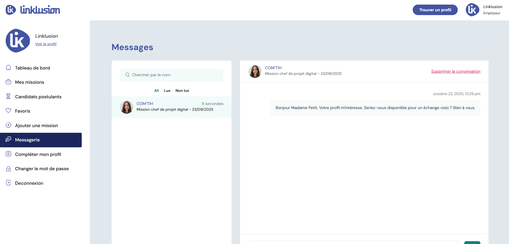
Task: Open Changer le mot de passe lock icon
Action: pyautogui.click(x=8, y=168)
